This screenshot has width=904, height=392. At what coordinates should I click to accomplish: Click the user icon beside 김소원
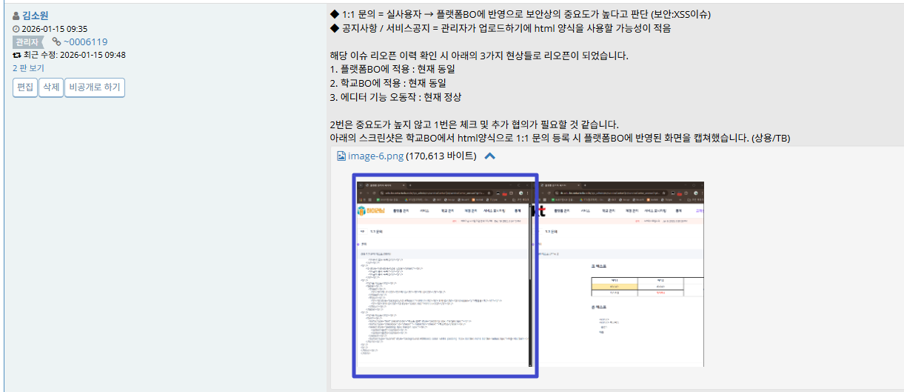coord(16,16)
